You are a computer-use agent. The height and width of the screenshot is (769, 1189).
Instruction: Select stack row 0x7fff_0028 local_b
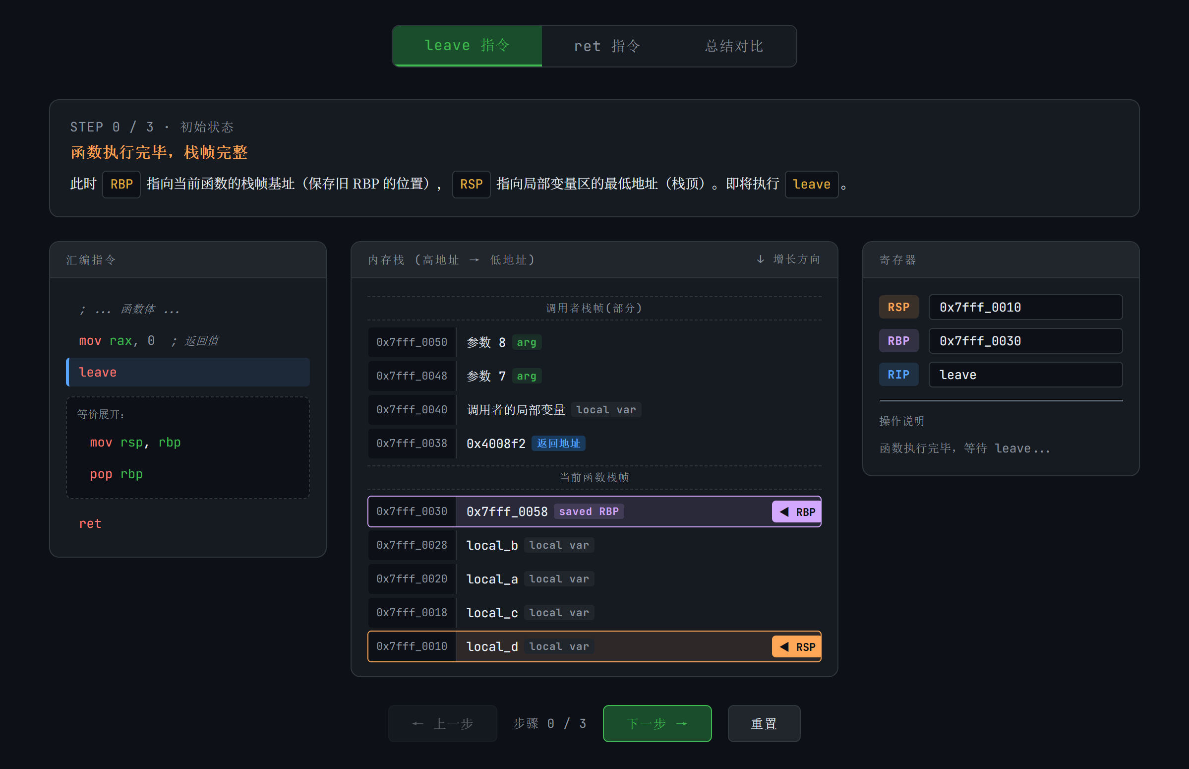(x=594, y=545)
